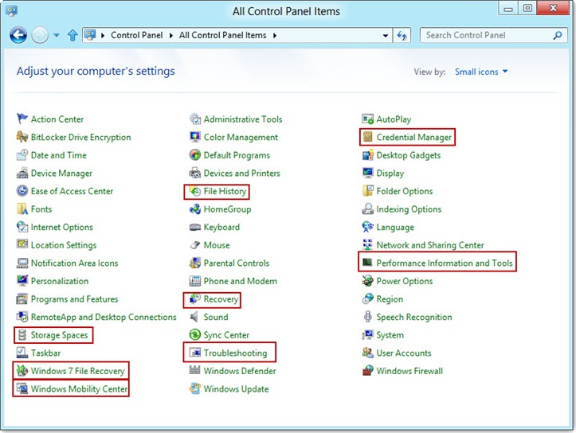The image size is (576, 433).
Task: Click the Troubleshooting icon
Action: click(x=194, y=353)
